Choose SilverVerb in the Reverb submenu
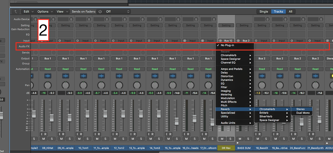333x153 pixels. [x=272, y=116]
